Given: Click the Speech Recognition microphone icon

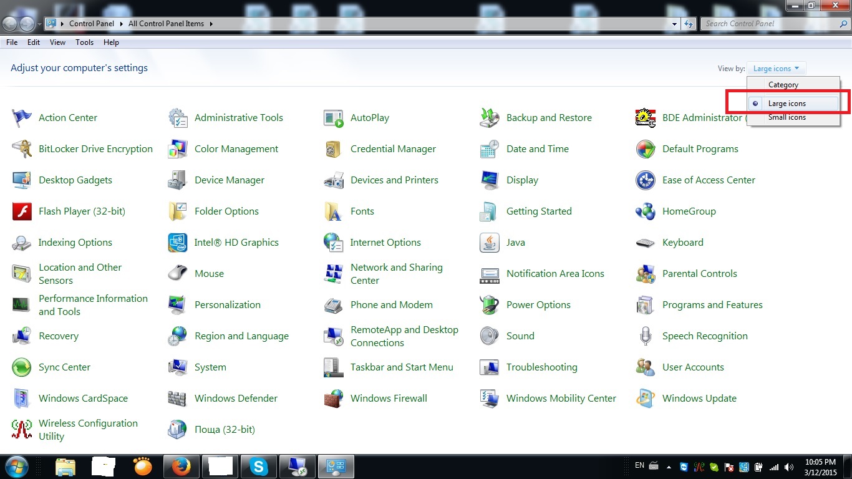Looking at the screenshot, I should [x=646, y=336].
